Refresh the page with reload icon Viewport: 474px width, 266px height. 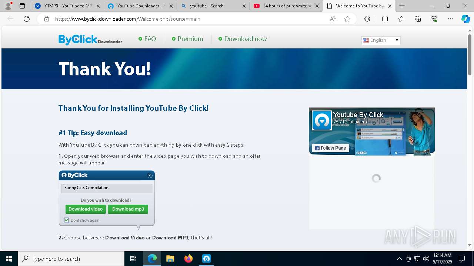27,19
